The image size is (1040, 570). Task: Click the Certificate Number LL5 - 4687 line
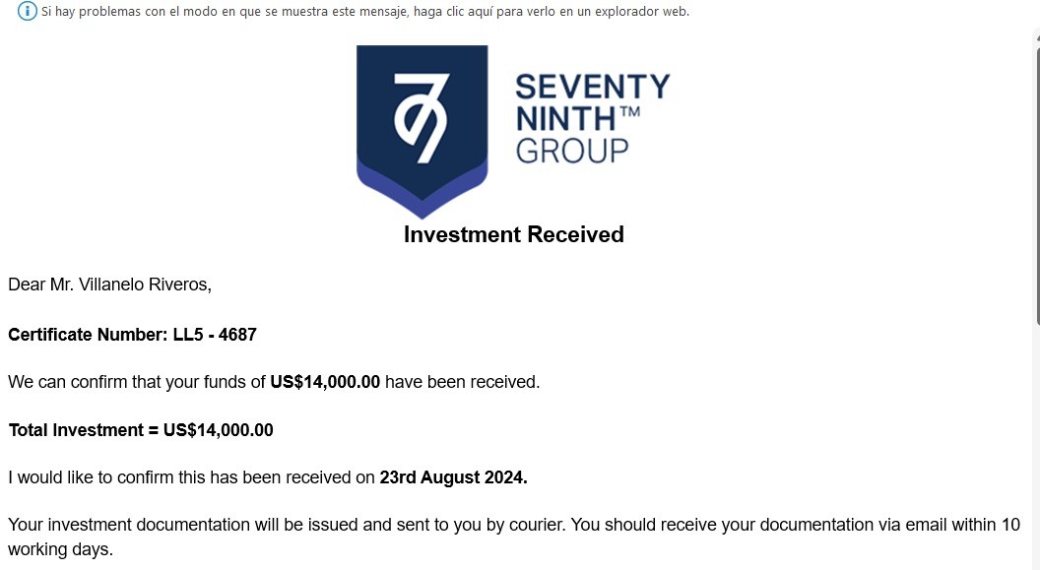point(132,335)
